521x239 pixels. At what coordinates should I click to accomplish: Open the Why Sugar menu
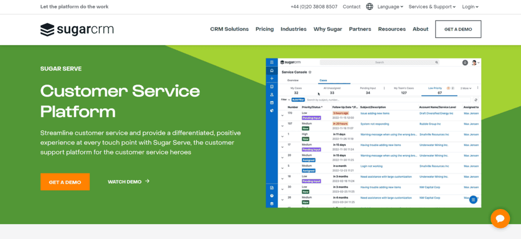pyautogui.click(x=328, y=29)
